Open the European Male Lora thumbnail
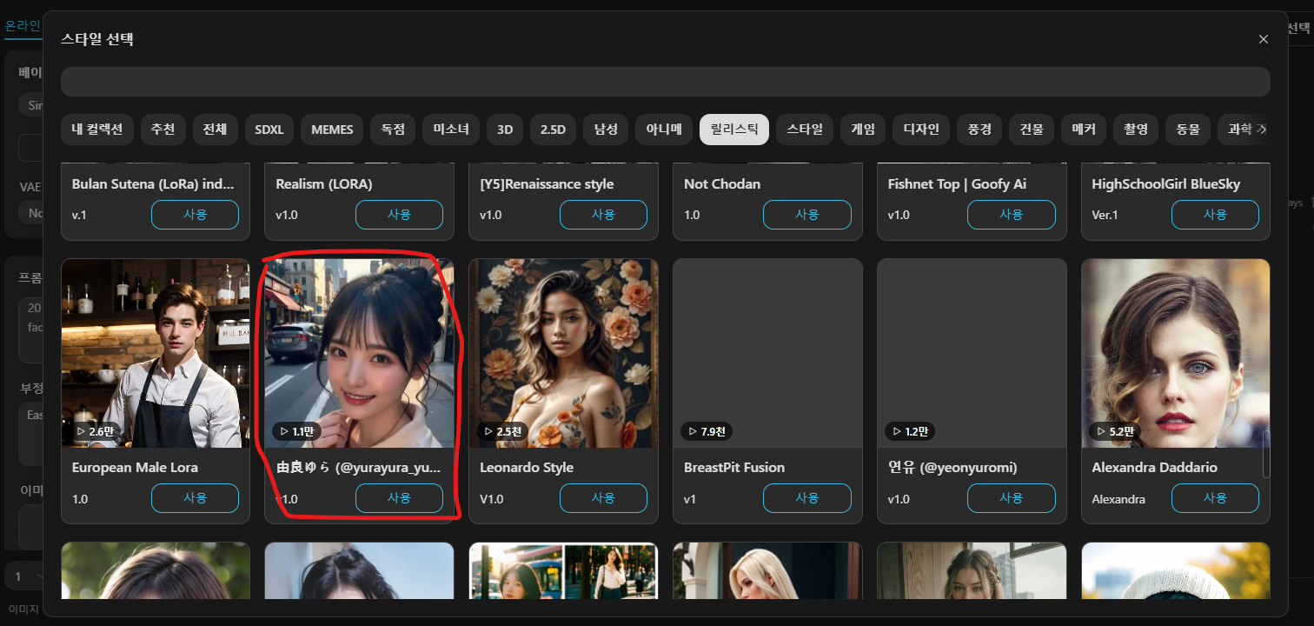Screen dimensions: 1314x626 156,353
